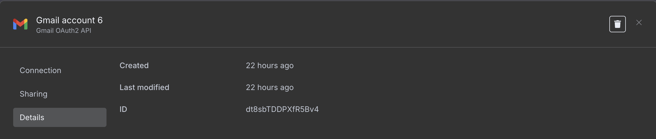This screenshot has width=656, height=139.
Task: Select the credential ID dt8sbTDDPXfR5Bv4
Action: click(282, 109)
